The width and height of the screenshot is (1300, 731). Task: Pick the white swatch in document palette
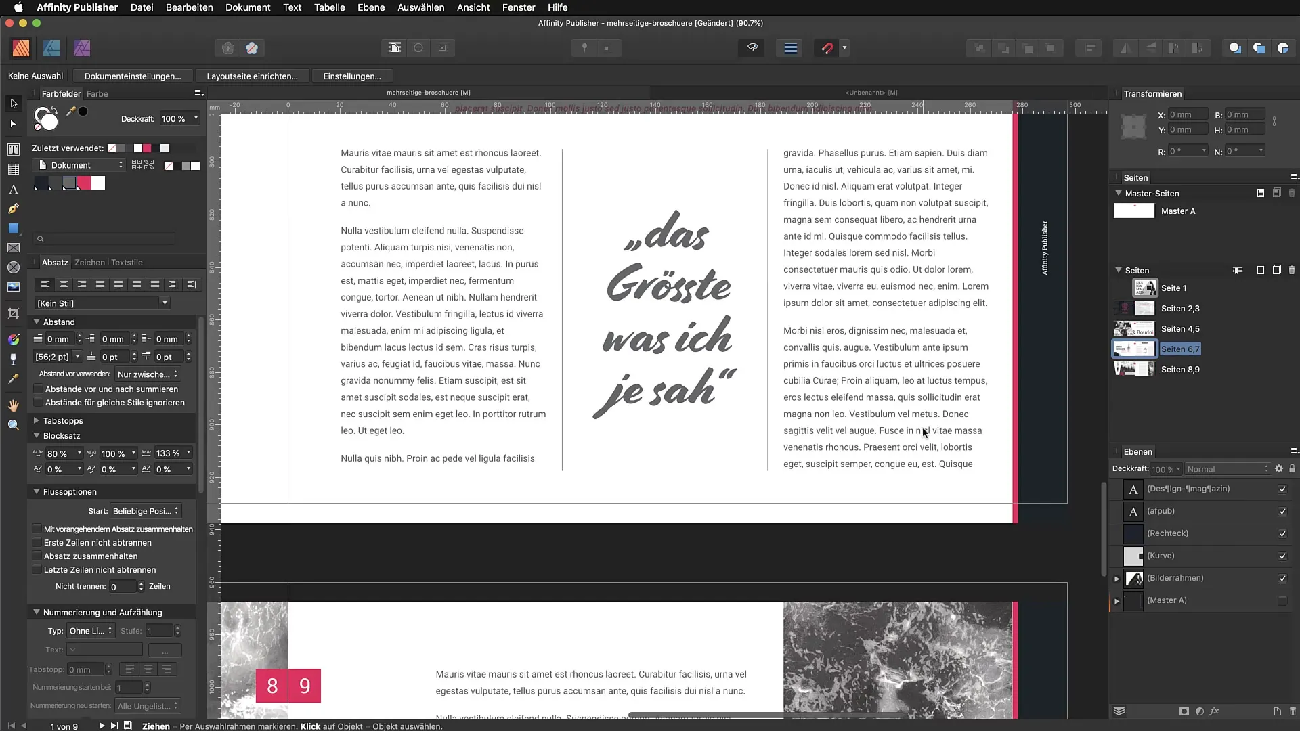coord(99,183)
